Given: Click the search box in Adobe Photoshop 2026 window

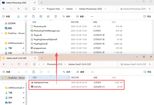Looking at the screenshot, I should (135, 9).
